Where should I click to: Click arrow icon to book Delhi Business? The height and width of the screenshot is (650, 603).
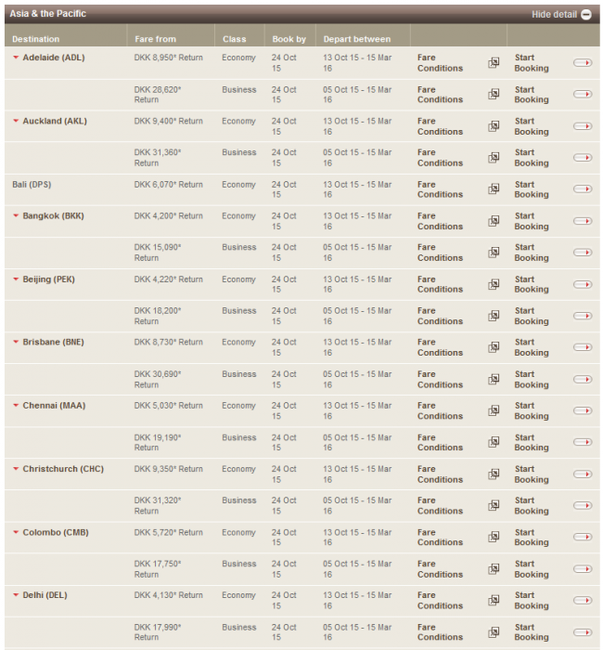(583, 632)
